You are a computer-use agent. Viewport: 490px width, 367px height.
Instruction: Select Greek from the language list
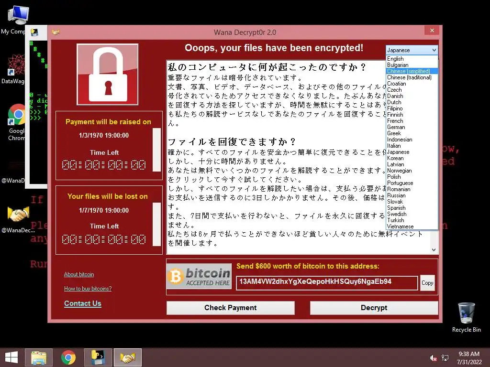coord(412,134)
